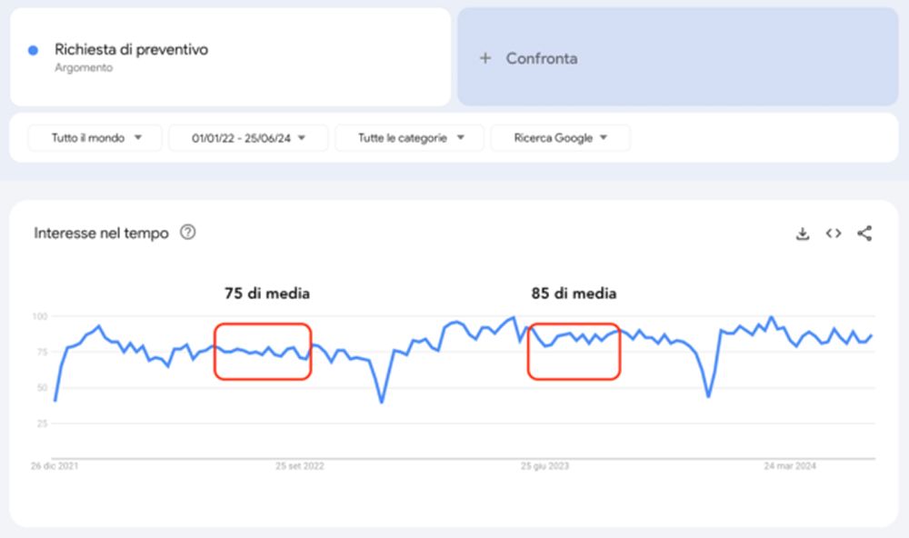Image resolution: width=909 pixels, height=538 pixels.
Task: Click the plus icon next to Confronta
Action: click(485, 58)
